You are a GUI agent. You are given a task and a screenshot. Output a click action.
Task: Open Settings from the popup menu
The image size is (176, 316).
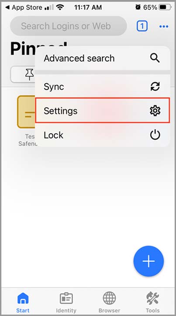click(x=103, y=111)
